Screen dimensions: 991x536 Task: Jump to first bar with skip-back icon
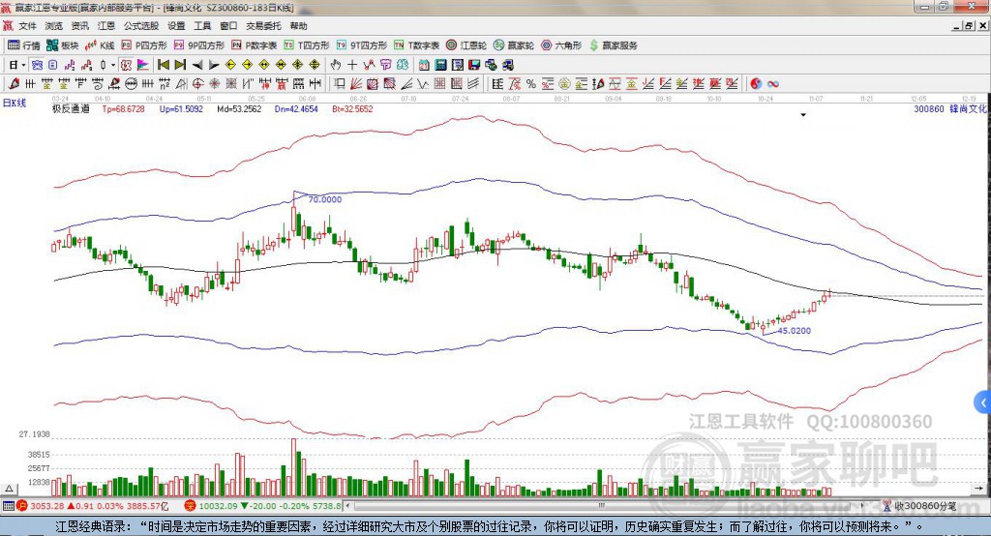point(163,65)
